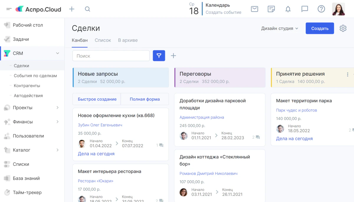
Task: Expand the Каталог section arrow
Action: click(58, 150)
